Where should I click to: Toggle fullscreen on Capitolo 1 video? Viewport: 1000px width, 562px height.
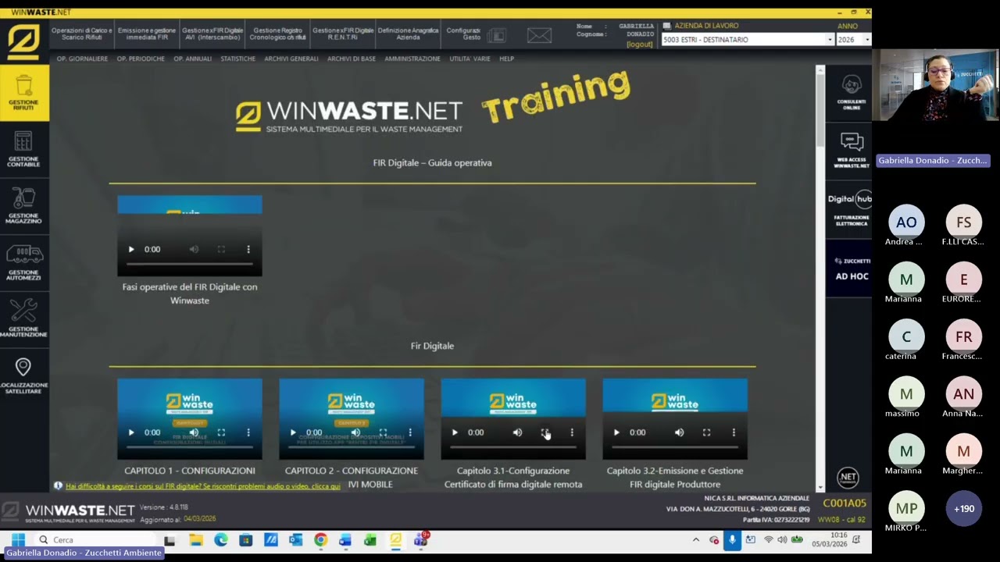(x=221, y=432)
